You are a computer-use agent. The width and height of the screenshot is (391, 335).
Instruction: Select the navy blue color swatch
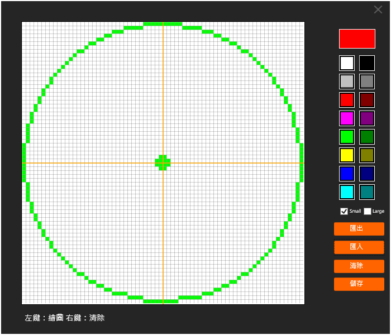[367, 174]
